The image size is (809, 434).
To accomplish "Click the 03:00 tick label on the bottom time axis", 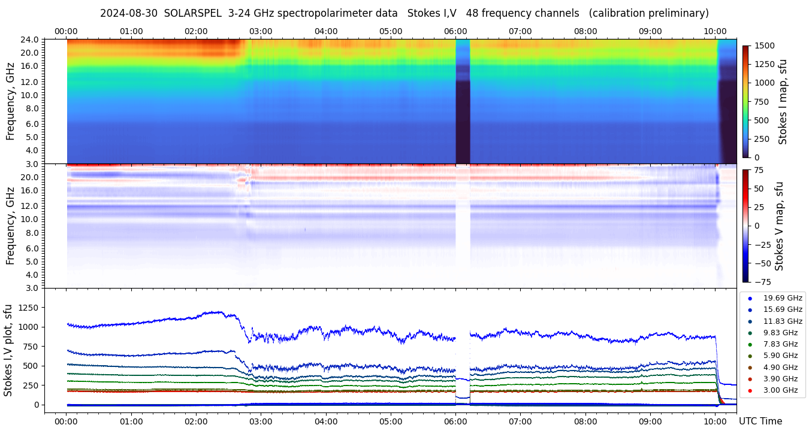I will coord(261,421).
